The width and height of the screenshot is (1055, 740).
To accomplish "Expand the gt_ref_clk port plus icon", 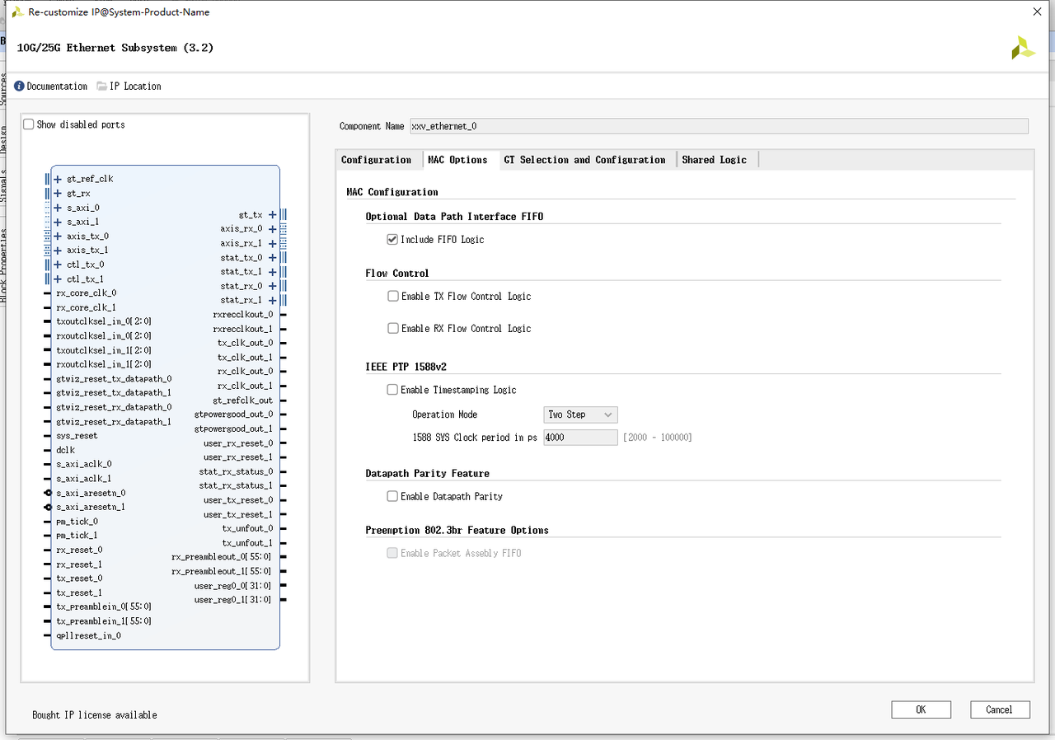I will (x=58, y=179).
